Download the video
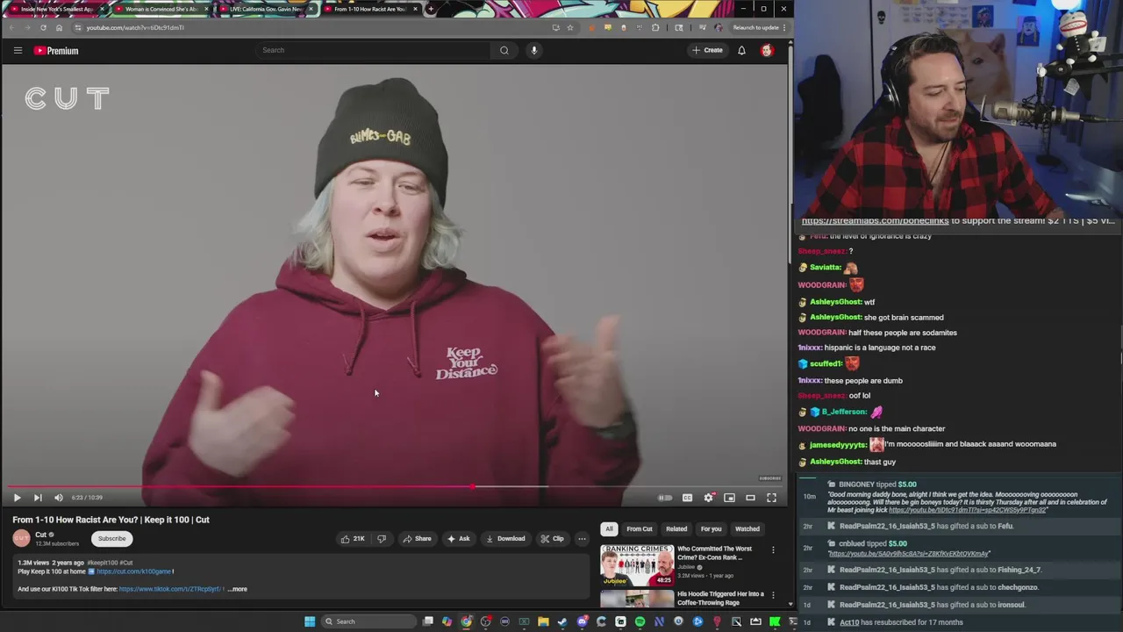The image size is (1123, 632). pyautogui.click(x=505, y=539)
